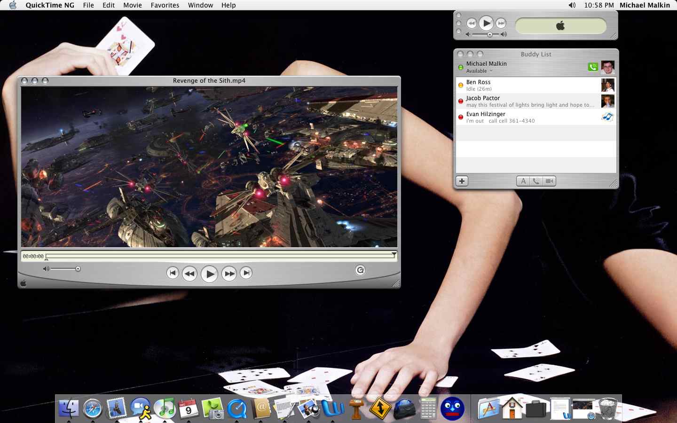Click the menu bar volume icon
Viewport: 677px width, 423px height.
(x=572, y=5)
